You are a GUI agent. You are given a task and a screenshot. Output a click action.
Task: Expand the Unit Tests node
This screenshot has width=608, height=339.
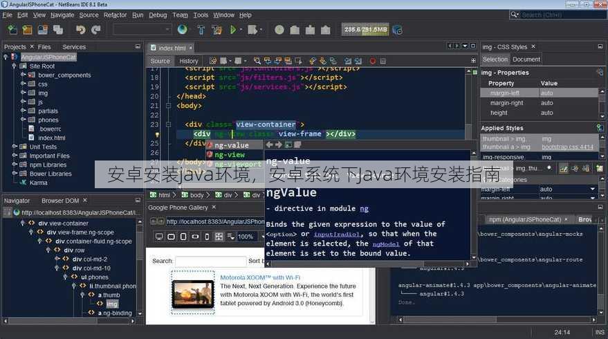point(15,146)
